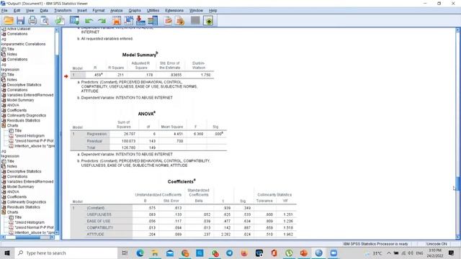Select upper Model Summary outline item
461x259 pixels.
21,100
